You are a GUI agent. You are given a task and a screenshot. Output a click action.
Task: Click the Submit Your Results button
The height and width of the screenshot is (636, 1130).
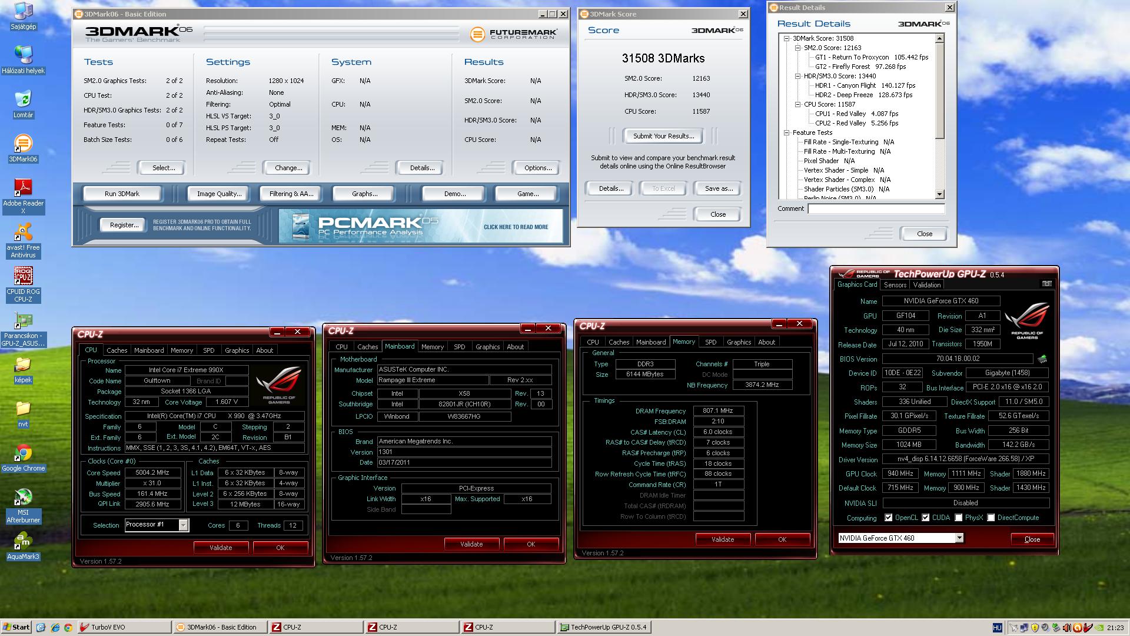tap(663, 136)
